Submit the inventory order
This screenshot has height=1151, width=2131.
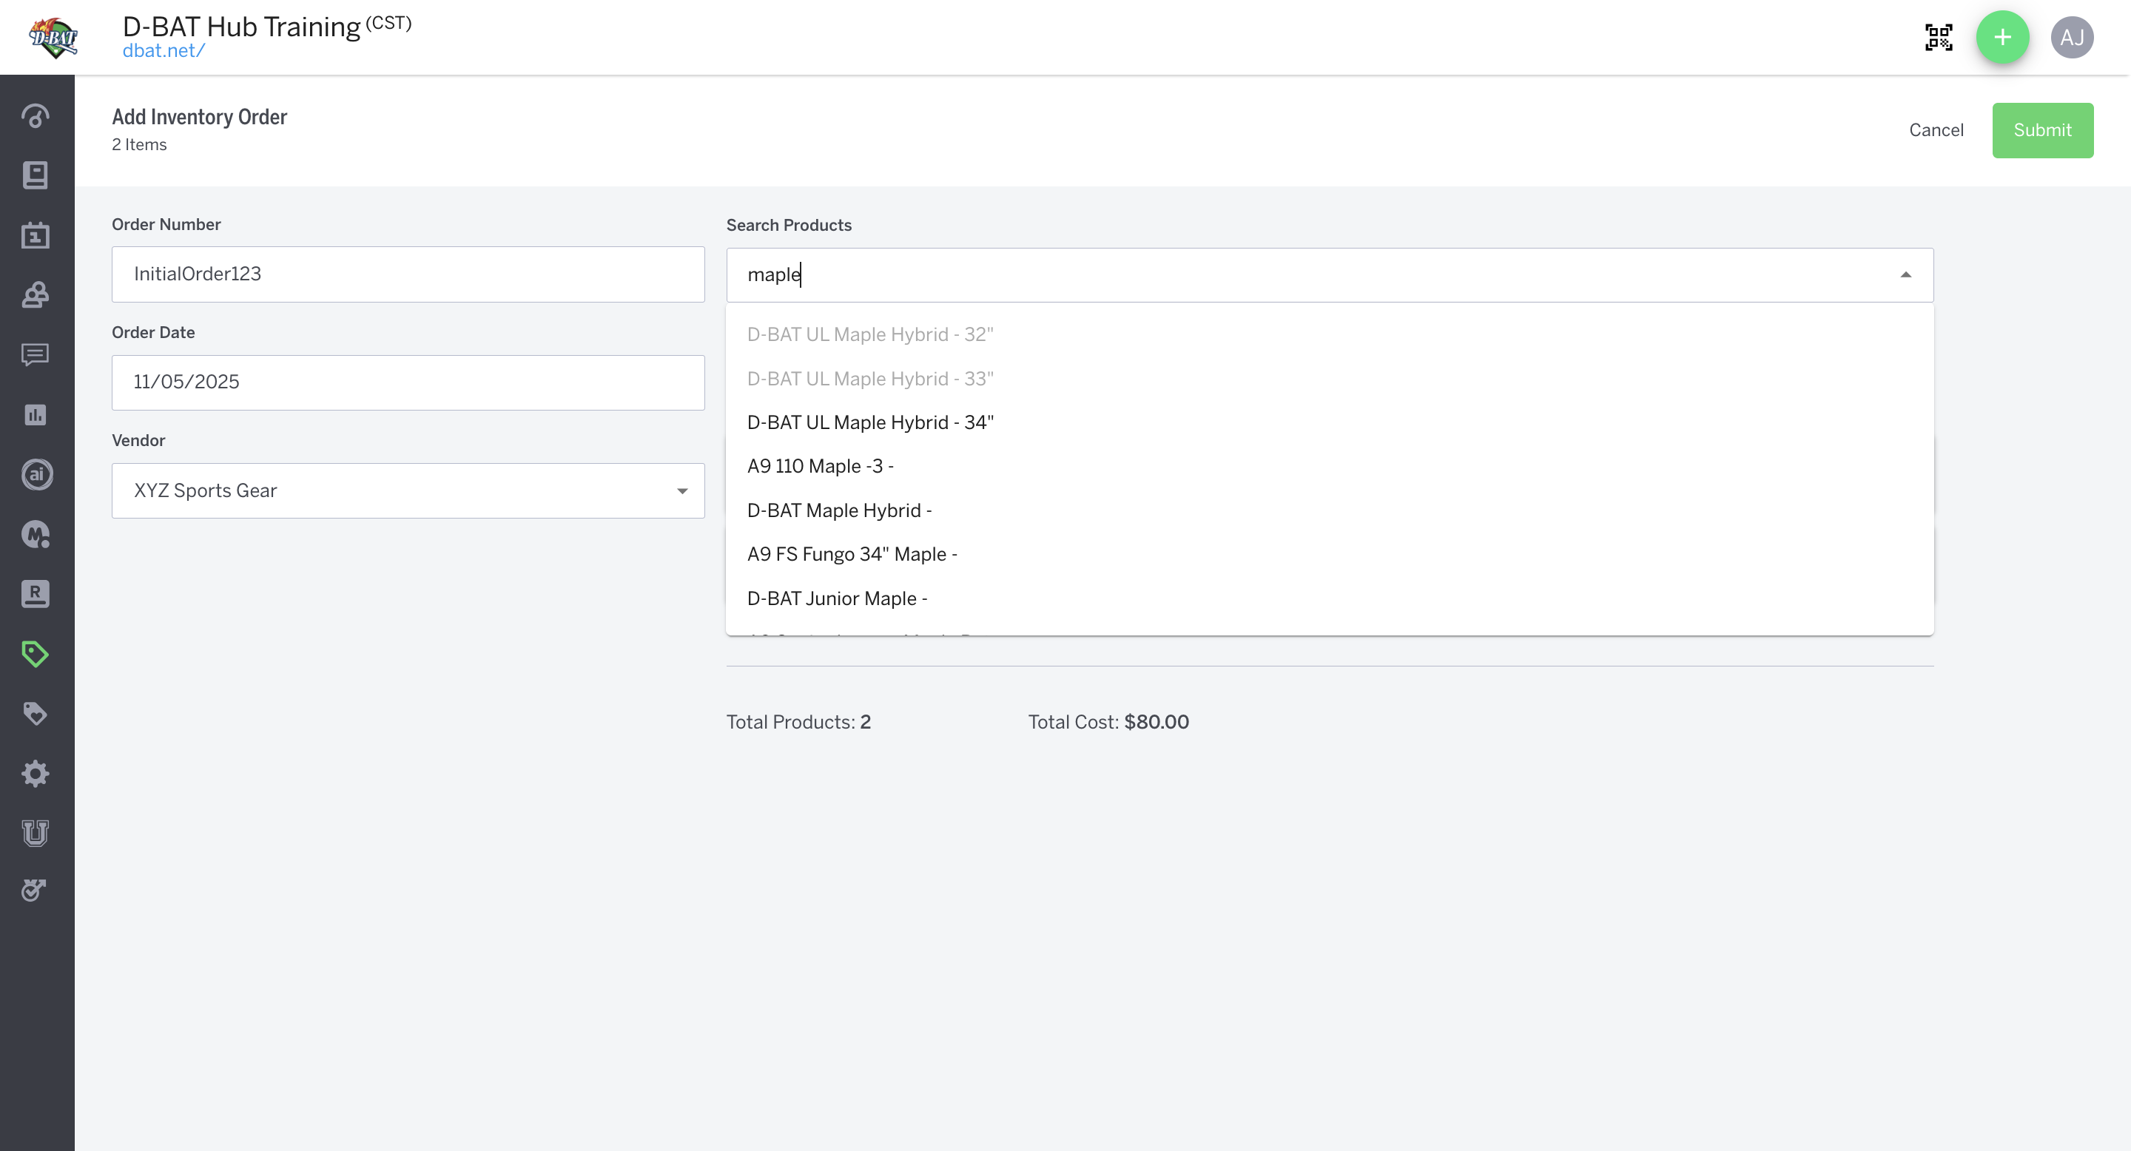tap(2041, 129)
